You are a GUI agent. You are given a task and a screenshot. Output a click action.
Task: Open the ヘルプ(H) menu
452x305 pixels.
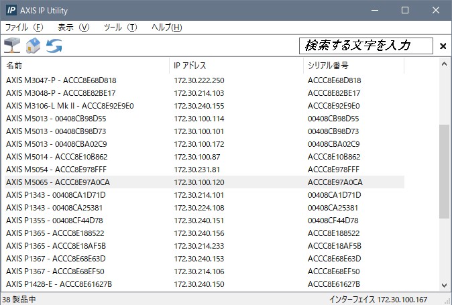coord(166,27)
